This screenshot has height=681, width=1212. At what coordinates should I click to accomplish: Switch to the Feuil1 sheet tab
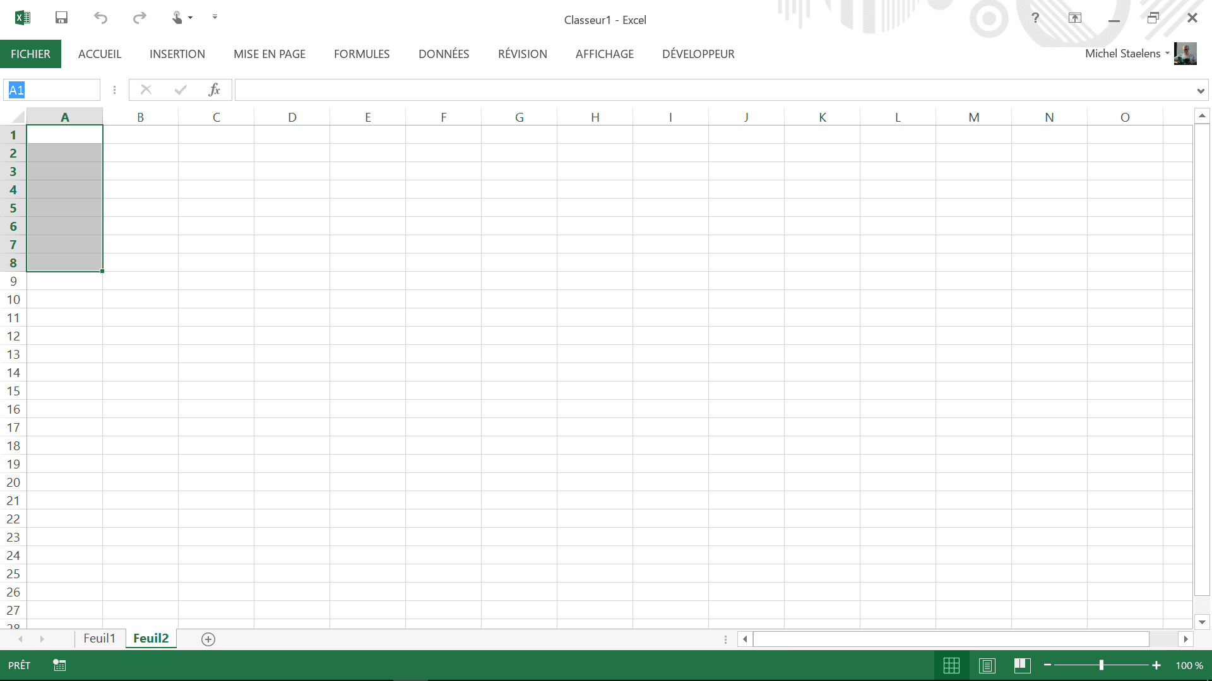click(100, 639)
